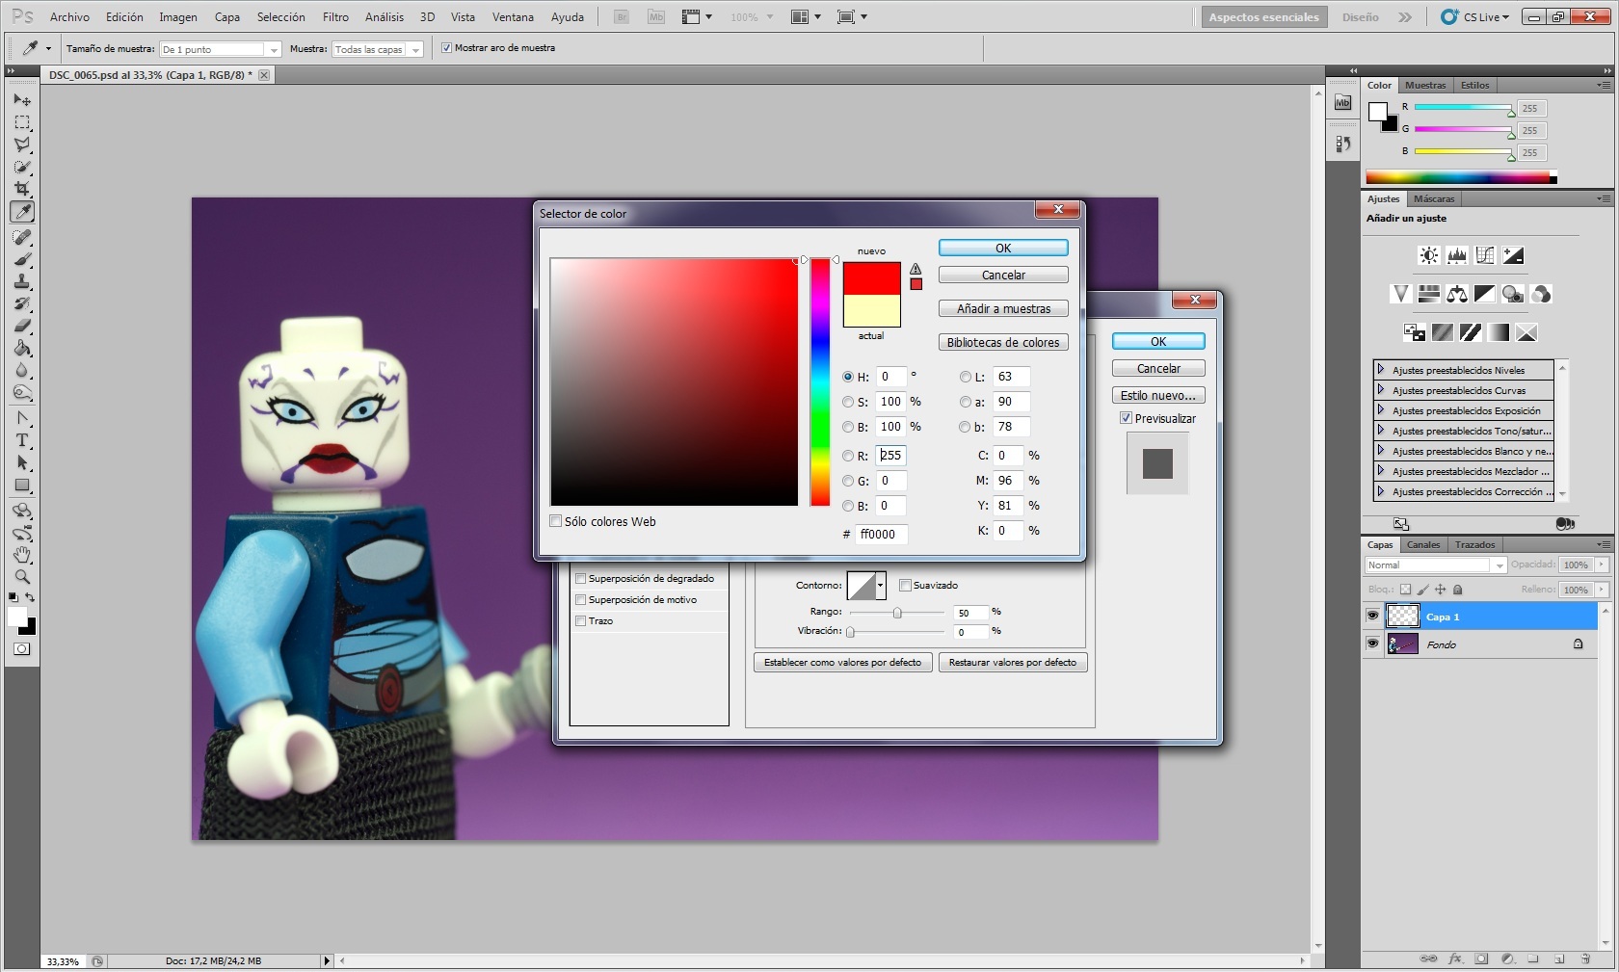Hide the Capa 1 layer visibility
The height and width of the screenshot is (972, 1619).
pos(1372,617)
